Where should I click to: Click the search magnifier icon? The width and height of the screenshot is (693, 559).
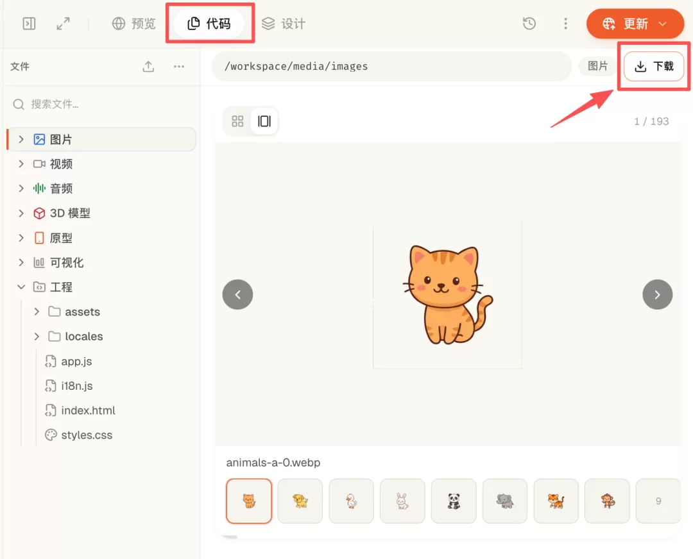pos(19,104)
